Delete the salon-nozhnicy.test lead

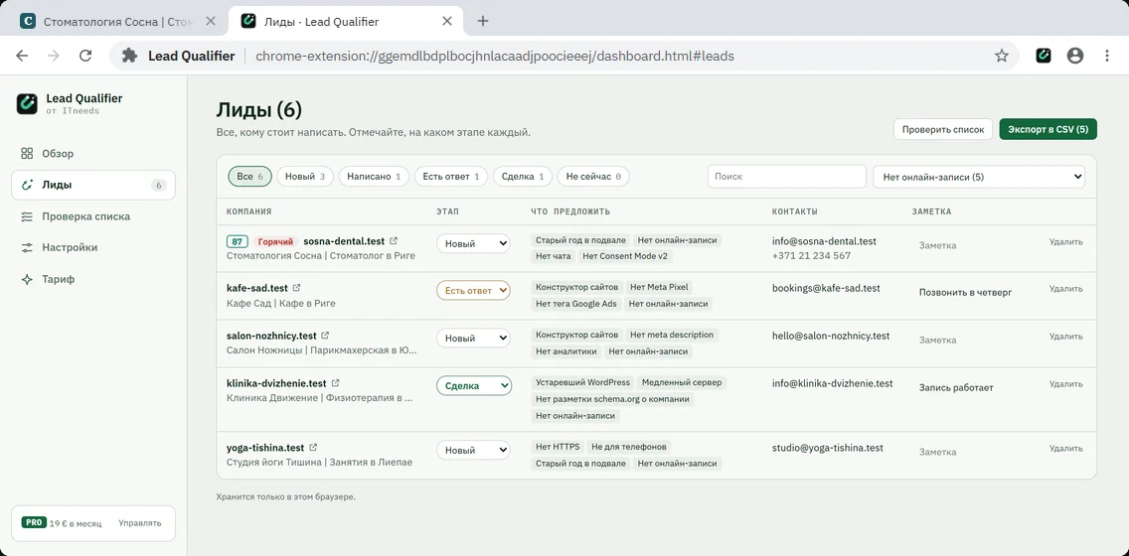pos(1065,336)
